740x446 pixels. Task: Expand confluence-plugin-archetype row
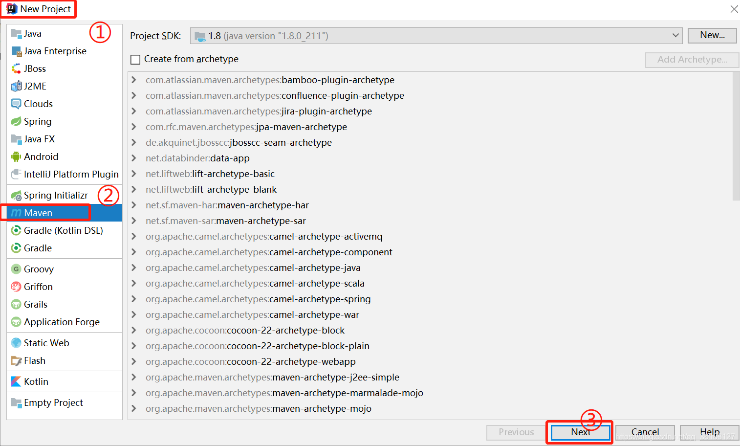coord(134,95)
